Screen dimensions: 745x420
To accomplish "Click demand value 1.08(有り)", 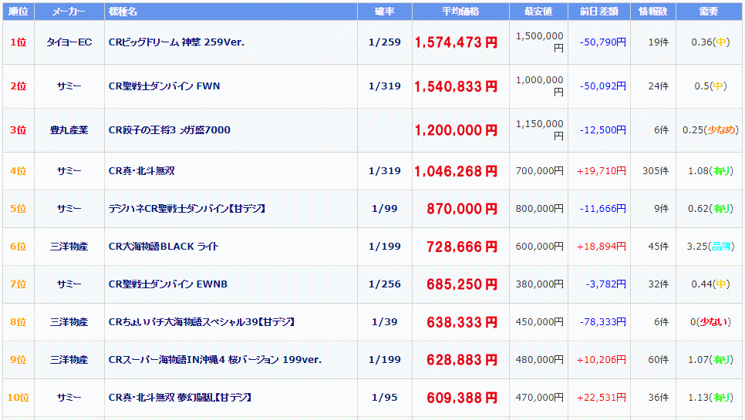I will pyautogui.click(x=710, y=171).
